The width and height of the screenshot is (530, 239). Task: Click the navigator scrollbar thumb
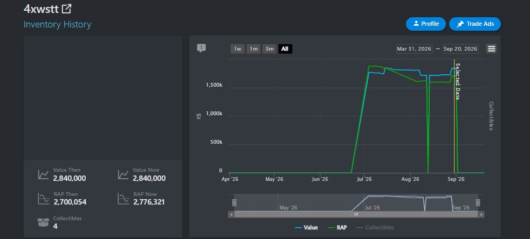pyautogui.click(x=356, y=214)
